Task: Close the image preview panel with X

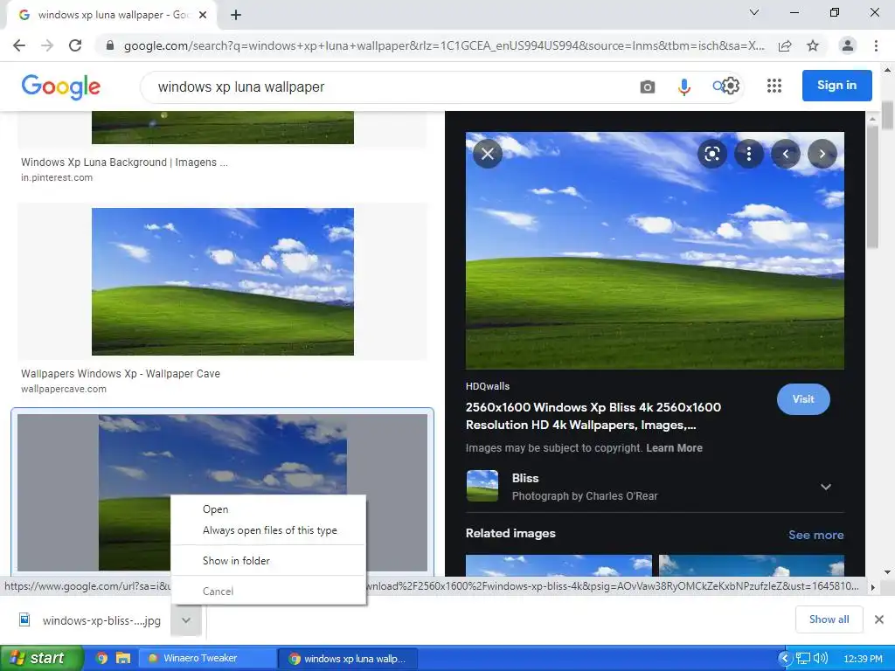Action: pyautogui.click(x=488, y=154)
